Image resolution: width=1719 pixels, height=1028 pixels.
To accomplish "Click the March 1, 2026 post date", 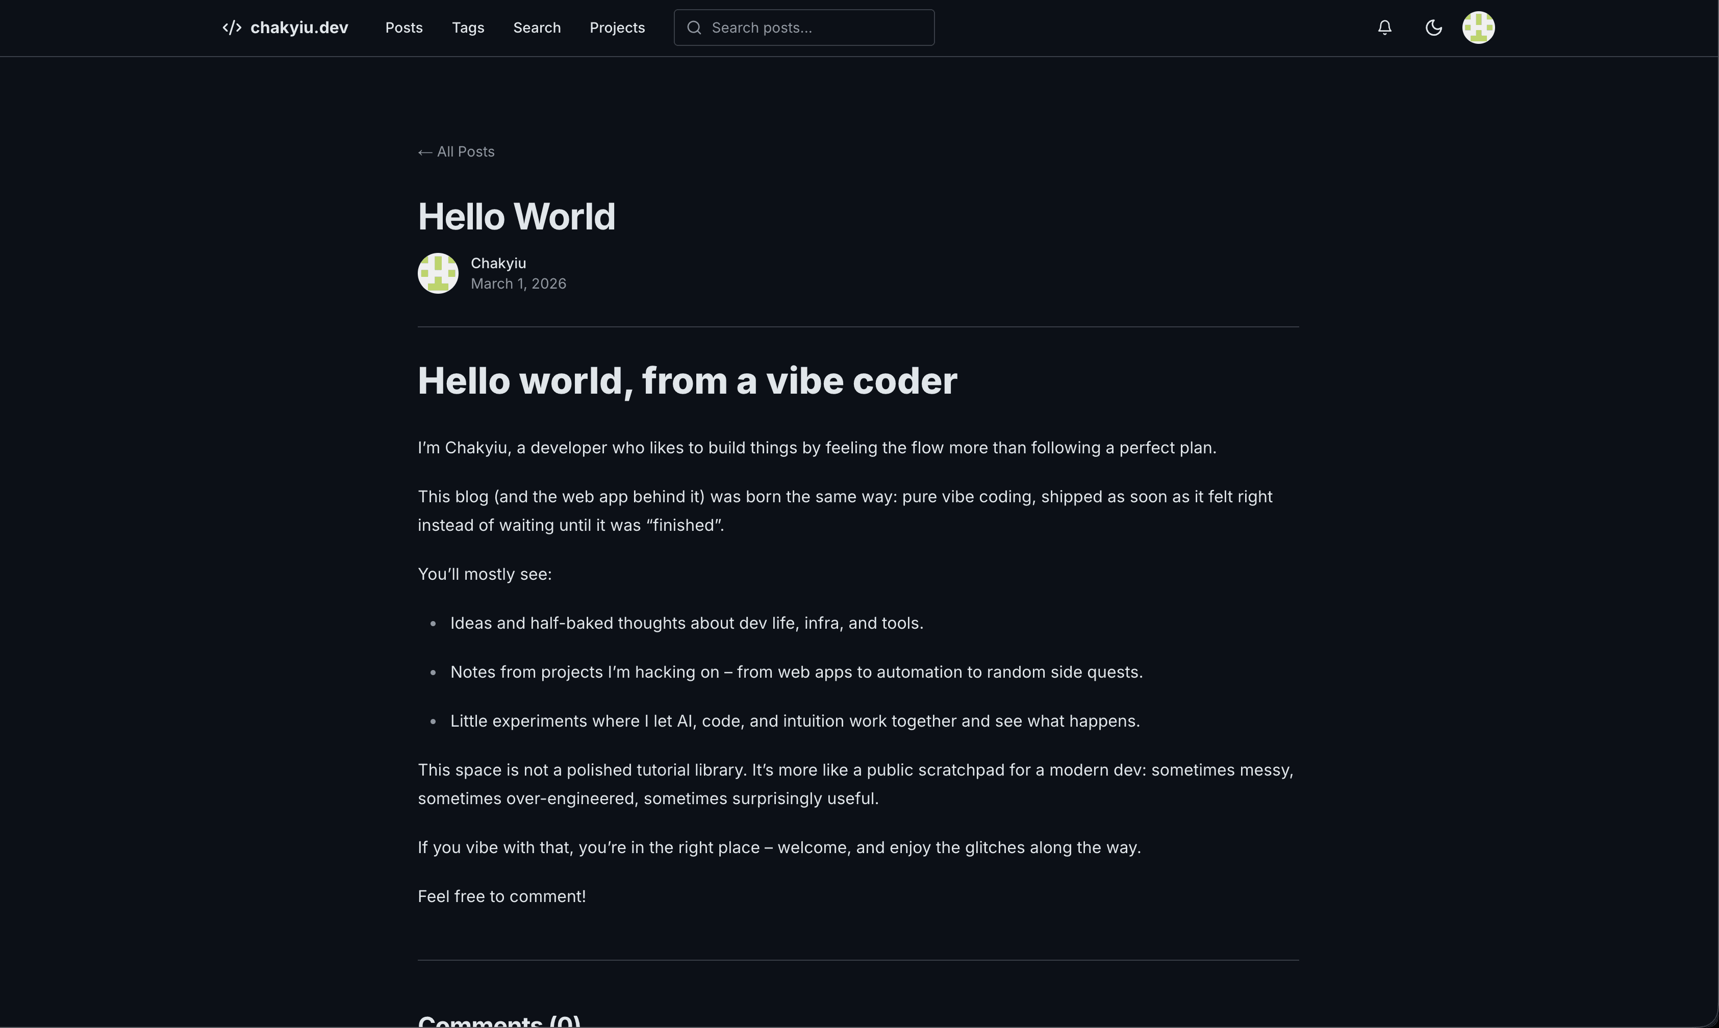I will coord(518,284).
